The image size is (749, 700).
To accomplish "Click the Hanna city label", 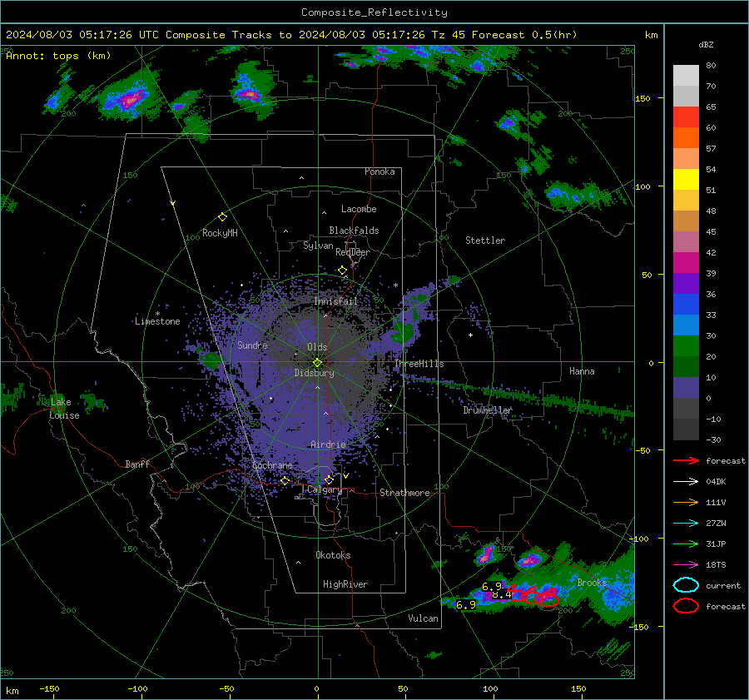I will pos(582,371).
